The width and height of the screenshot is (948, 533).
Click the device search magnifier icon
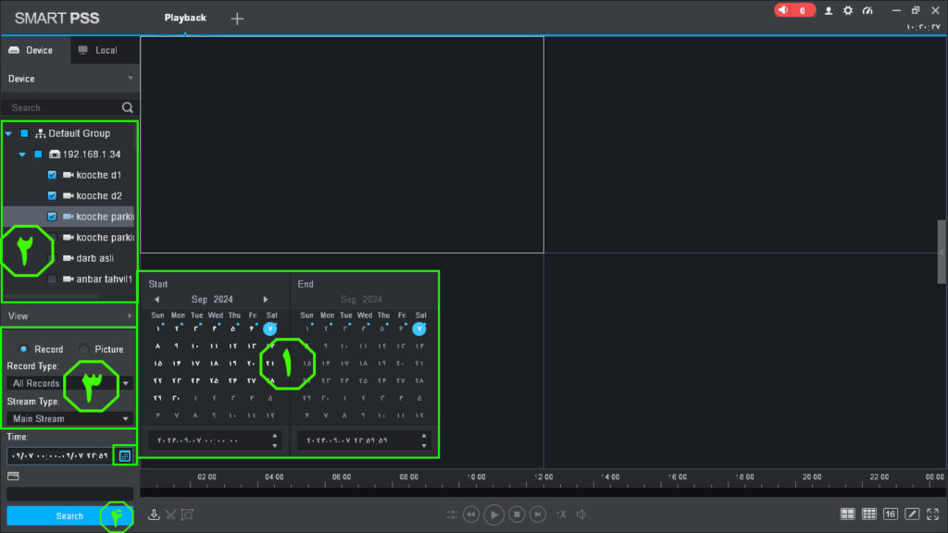point(128,107)
